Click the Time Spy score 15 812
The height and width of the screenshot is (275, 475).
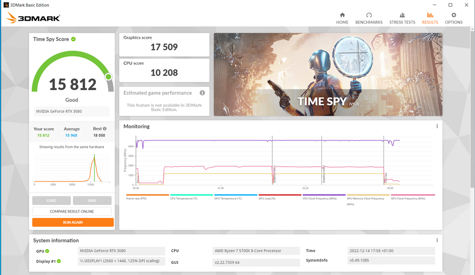[73, 84]
